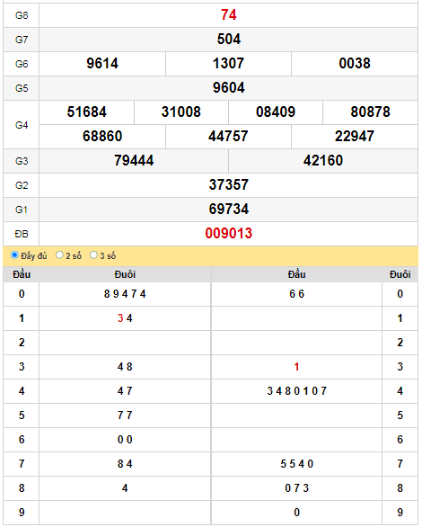This screenshot has height=527, width=422.
Task: Click G6 number 1307
Action: [228, 64]
